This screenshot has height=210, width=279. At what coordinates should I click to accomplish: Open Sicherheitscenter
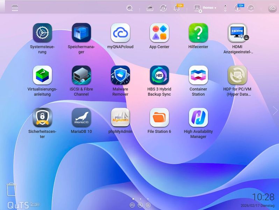42,117
